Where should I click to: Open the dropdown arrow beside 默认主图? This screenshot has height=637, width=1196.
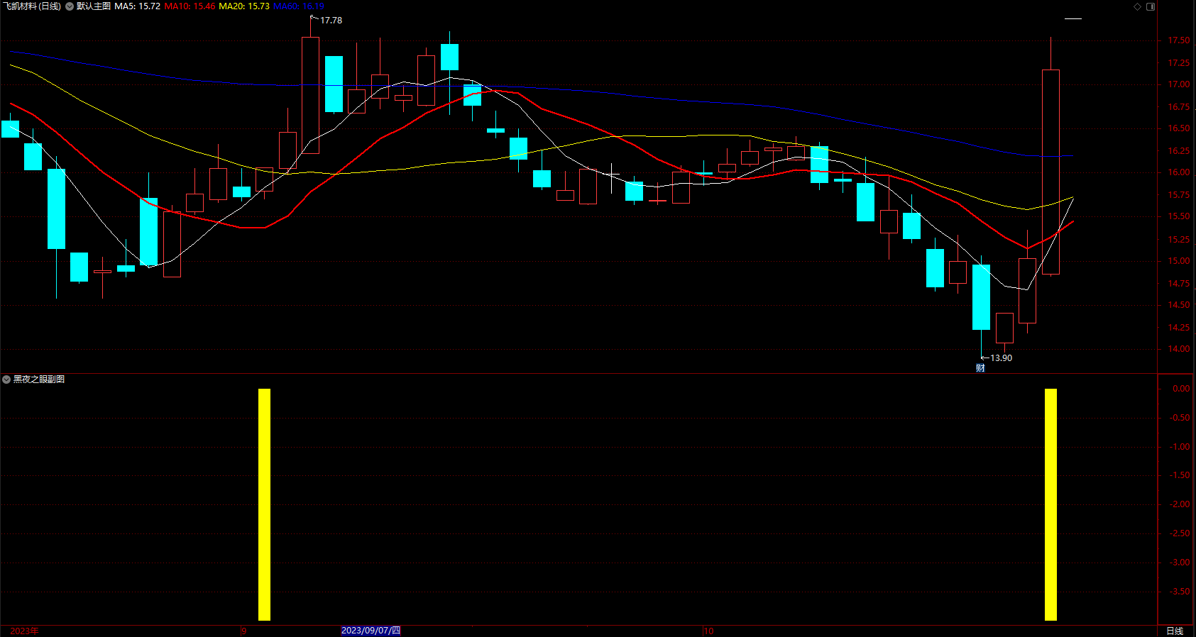click(x=70, y=6)
